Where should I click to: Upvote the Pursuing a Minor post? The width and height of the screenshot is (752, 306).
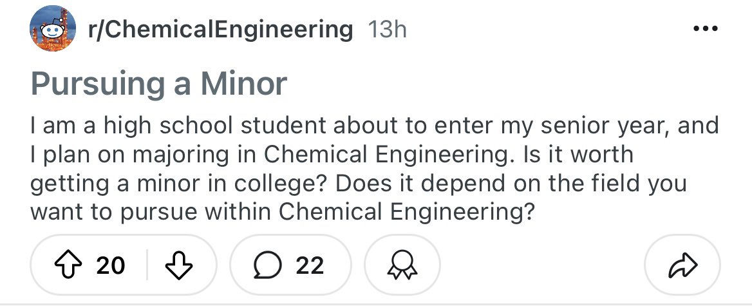[x=69, y=265]
